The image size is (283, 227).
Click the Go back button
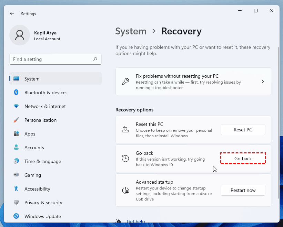pos(243,159)
